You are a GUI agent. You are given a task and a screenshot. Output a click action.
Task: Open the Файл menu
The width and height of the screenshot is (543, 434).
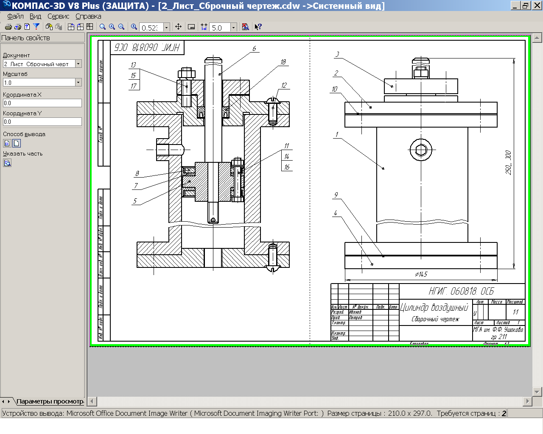(15, 16)
